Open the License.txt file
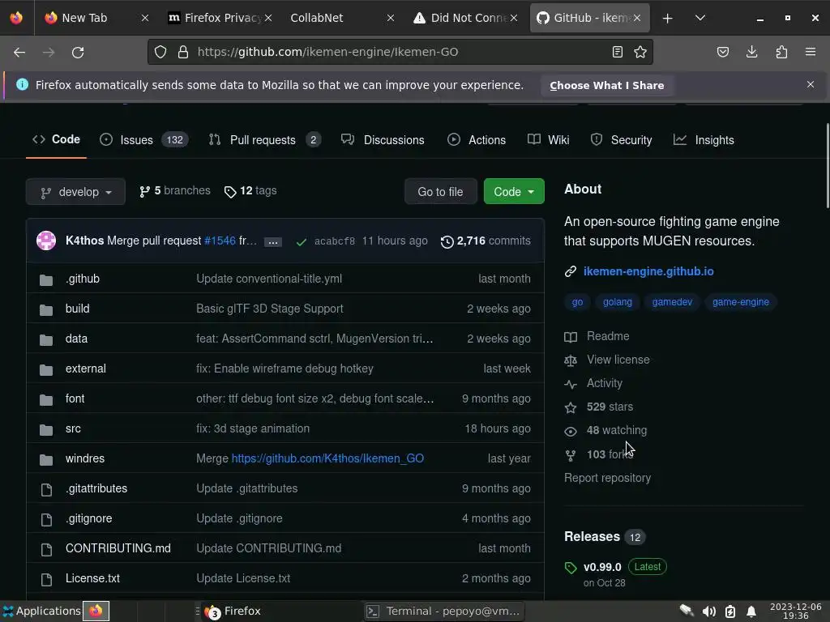This screenshot has width=830, height=622. (x=92, y=578)
